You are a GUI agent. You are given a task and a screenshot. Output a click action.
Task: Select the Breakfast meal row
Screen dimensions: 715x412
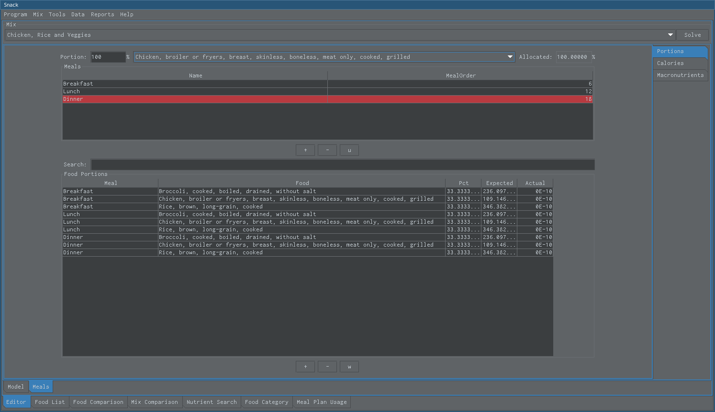click(328, 84)
